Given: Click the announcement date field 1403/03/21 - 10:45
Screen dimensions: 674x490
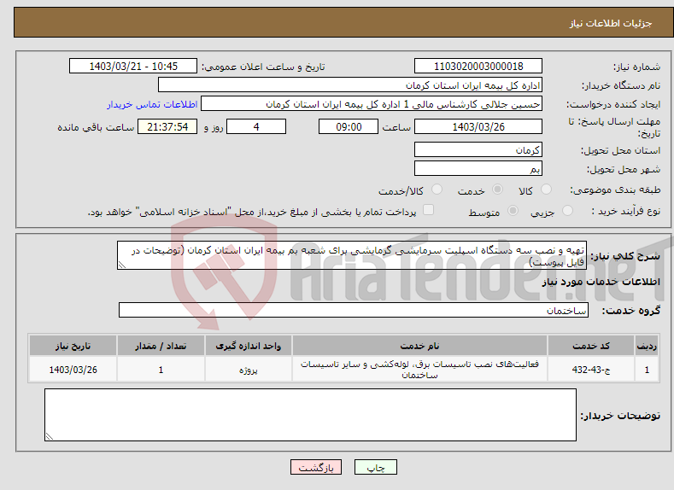Looking at the screenshot, I should pyautogui.click(x=132, y=66).
